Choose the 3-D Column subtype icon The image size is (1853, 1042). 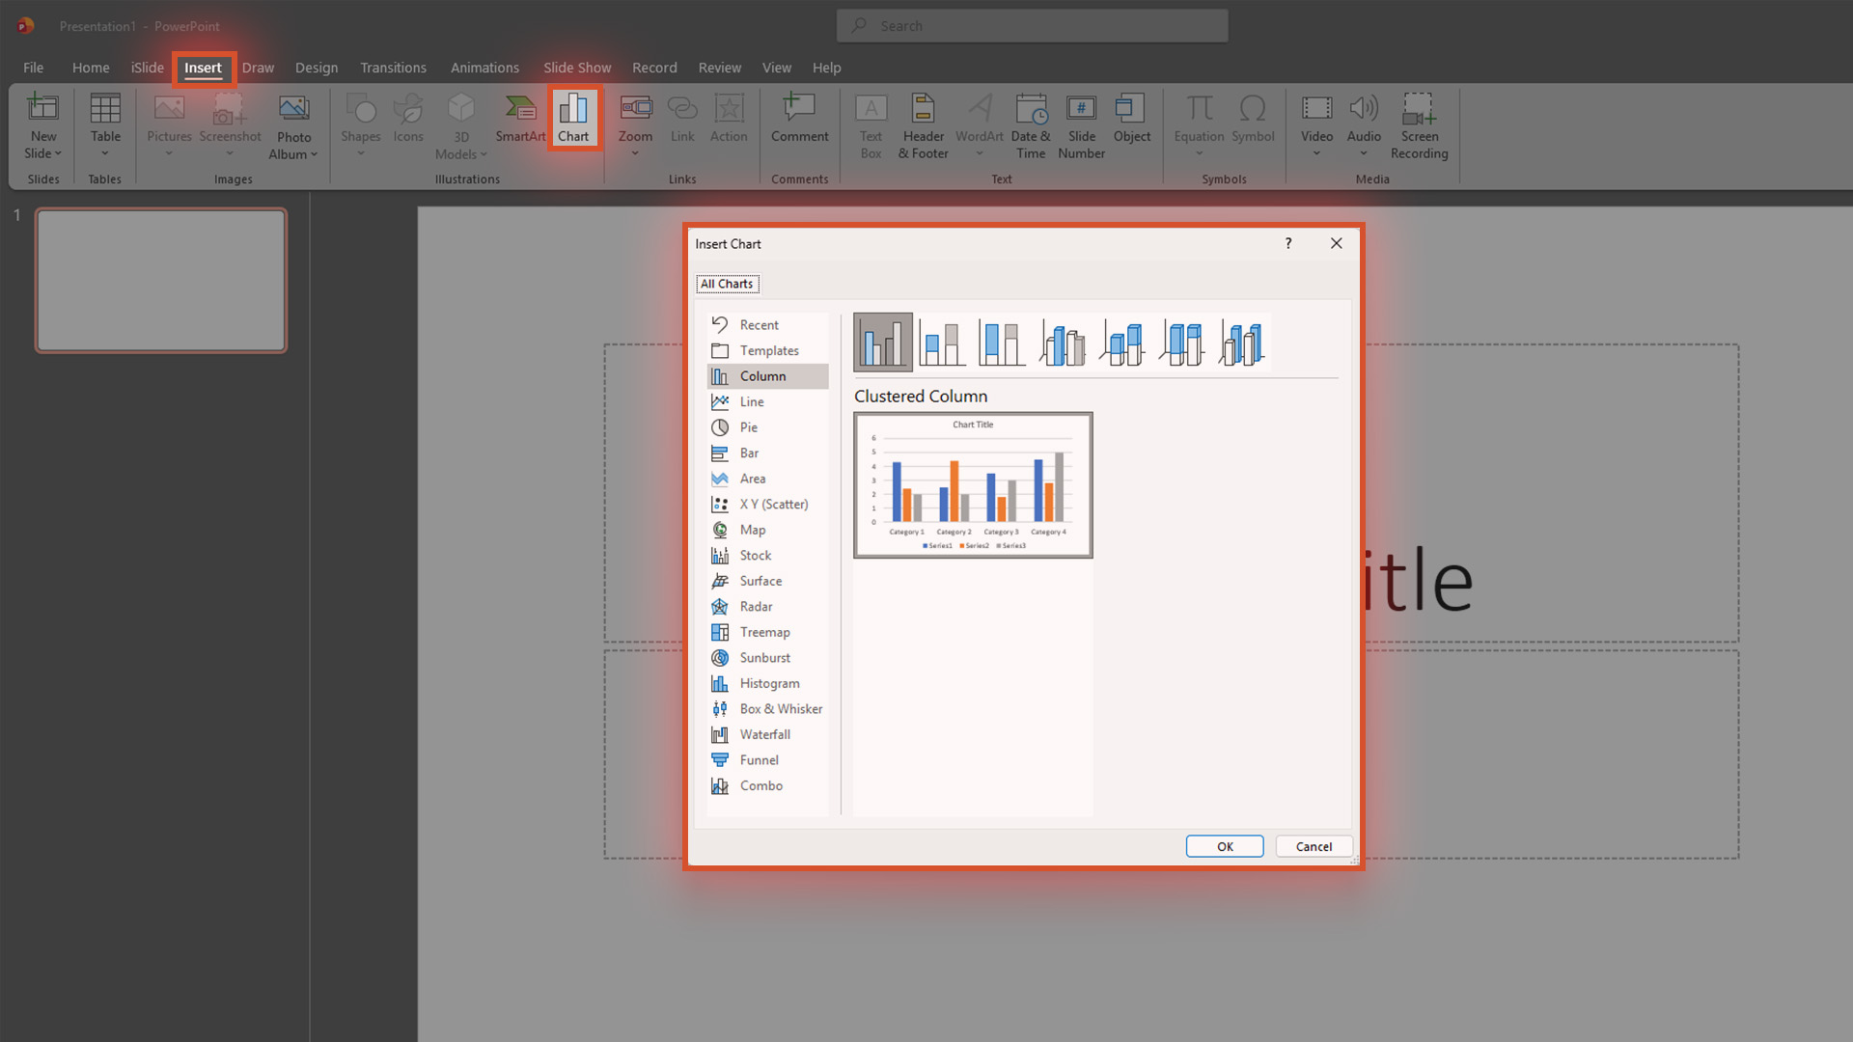[1241, 343]
